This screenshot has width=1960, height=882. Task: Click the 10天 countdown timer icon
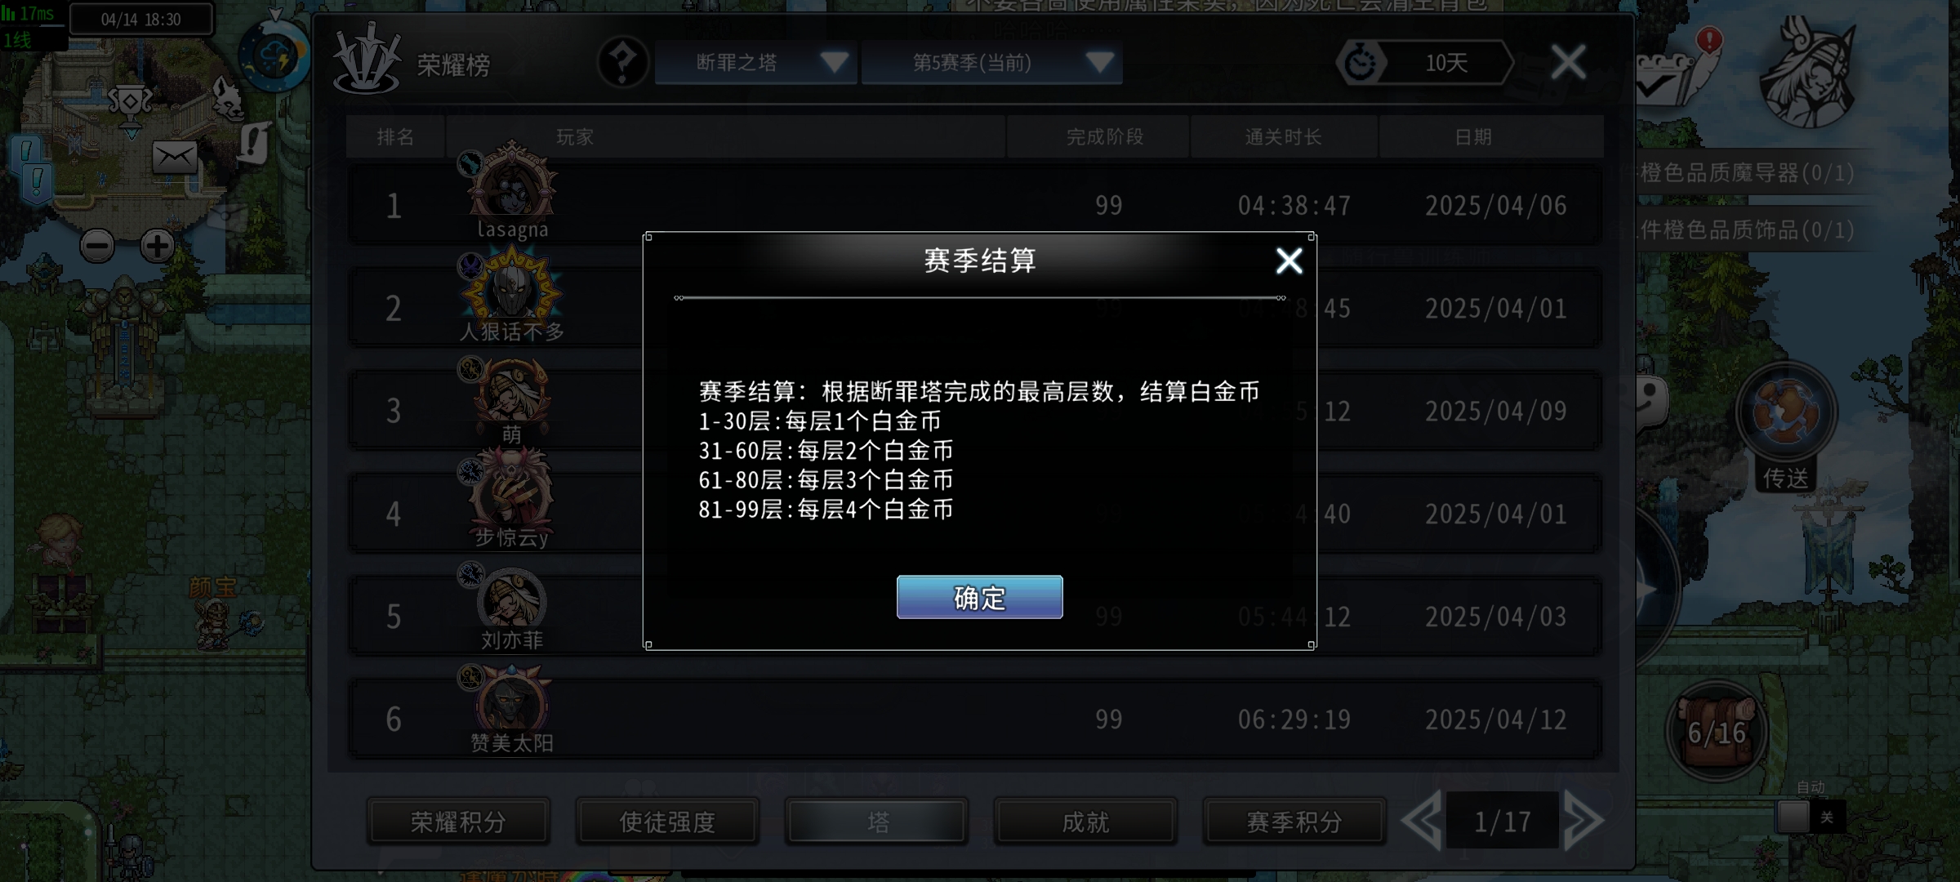(1361, 63)
